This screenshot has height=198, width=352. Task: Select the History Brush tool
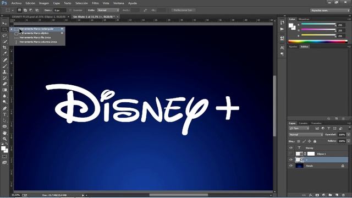point(4,78)
